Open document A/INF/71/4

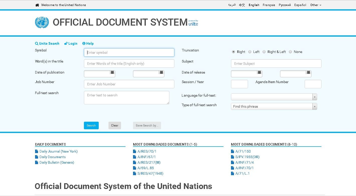(x=245, y=162)
